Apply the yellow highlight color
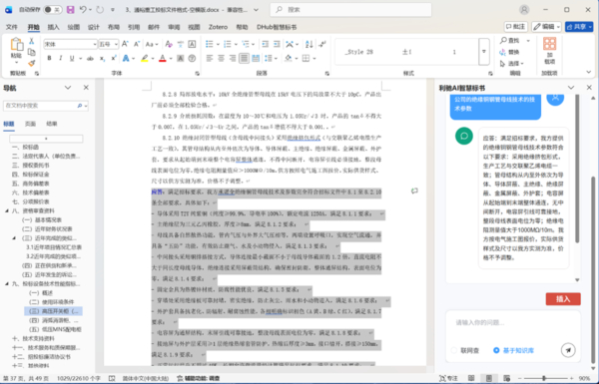The image size is (599, 384). (x=144, y=59)
